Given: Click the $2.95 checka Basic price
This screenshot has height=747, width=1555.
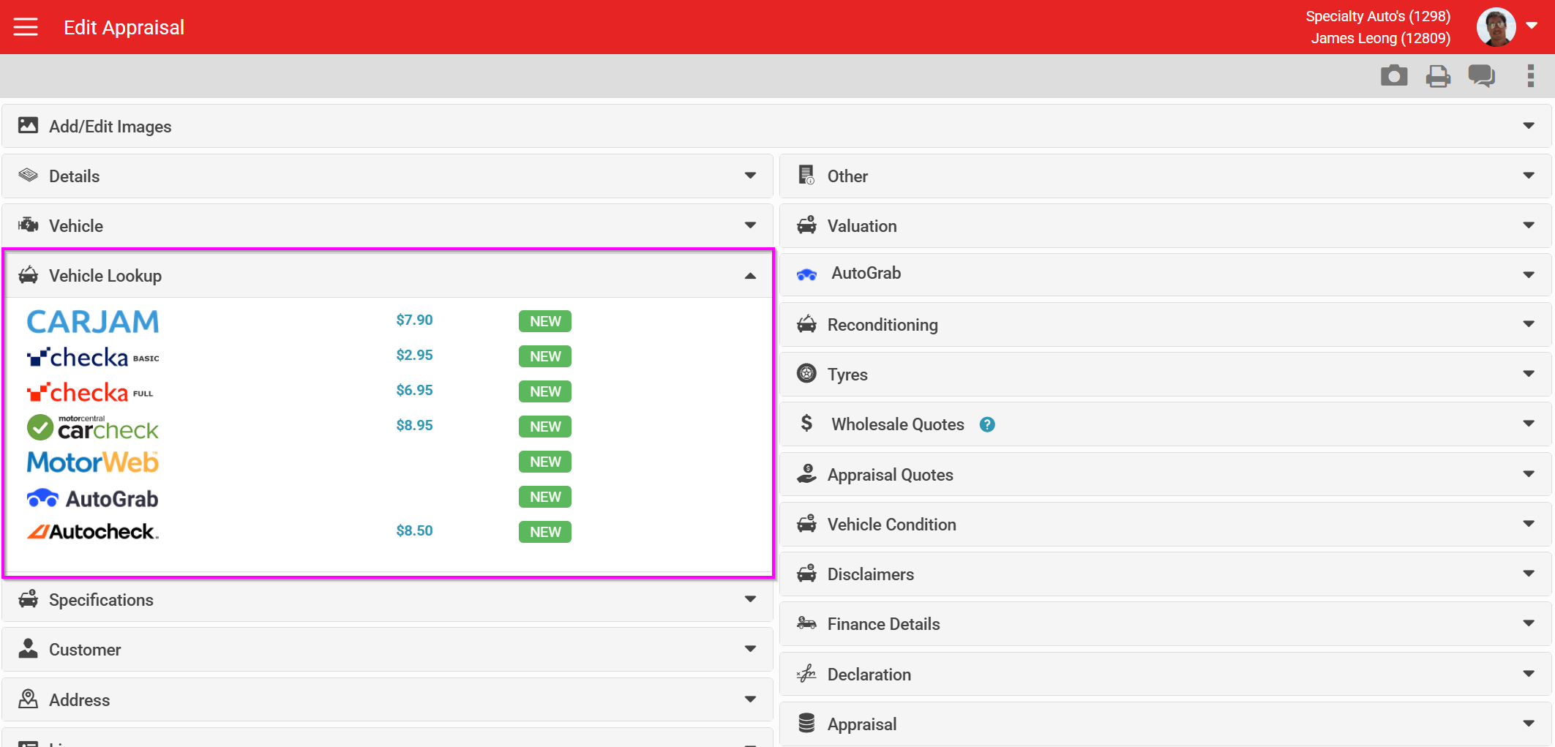Looking at the screenshot, I should [414, 355].
